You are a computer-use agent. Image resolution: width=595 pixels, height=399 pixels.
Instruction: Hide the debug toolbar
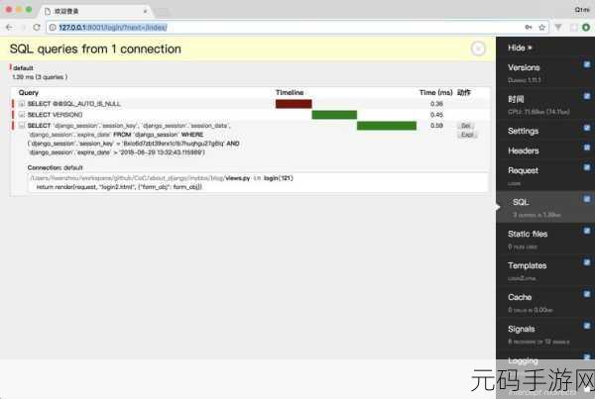520,48
